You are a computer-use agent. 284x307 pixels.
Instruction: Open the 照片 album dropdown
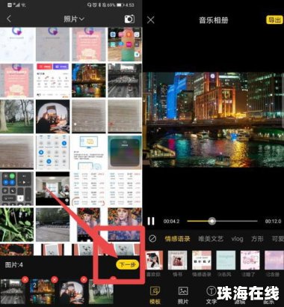tap(74, 19)
